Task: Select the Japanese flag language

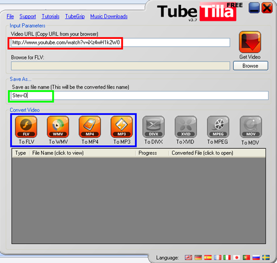Action: pyautogui.click(x=236, y=258)
